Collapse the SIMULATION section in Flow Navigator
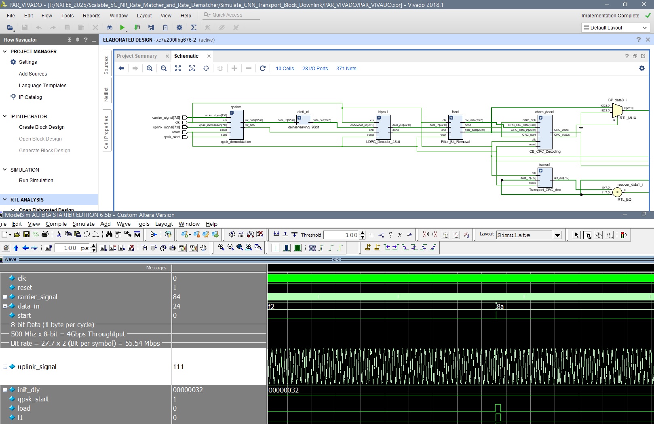Viewport: 654px width, 424px height. pos(5,170)
